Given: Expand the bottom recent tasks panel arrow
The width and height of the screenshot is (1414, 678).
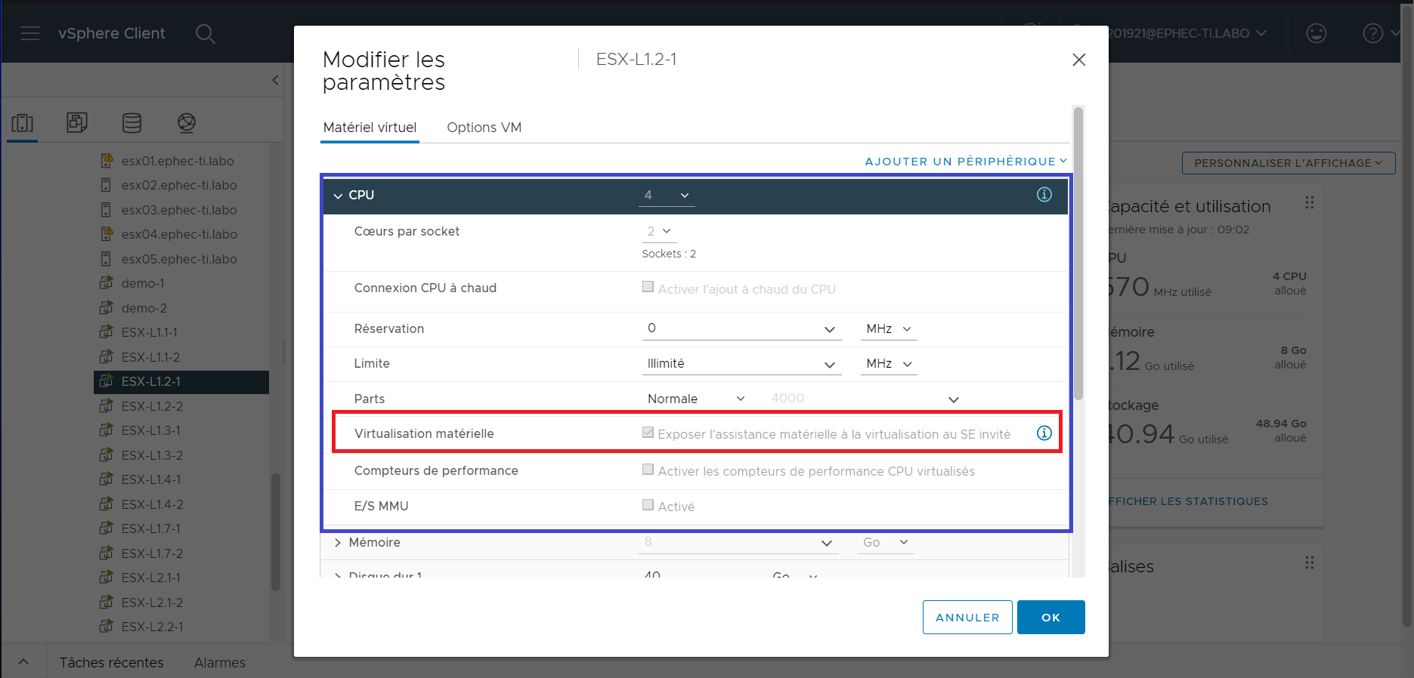Looking at the screenshot, I should point(23,662).
